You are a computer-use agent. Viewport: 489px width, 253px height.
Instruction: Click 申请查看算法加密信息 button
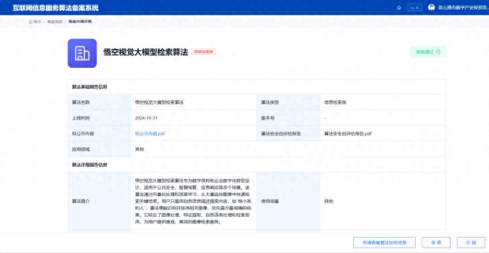(x=384, y=243)
